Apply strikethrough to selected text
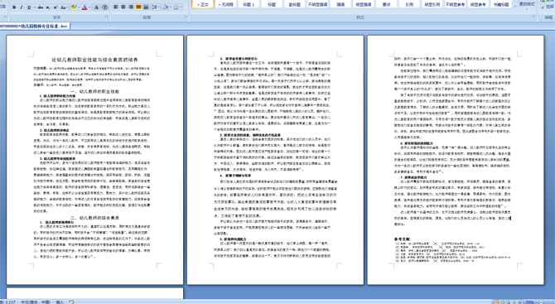 coord(41,7)
